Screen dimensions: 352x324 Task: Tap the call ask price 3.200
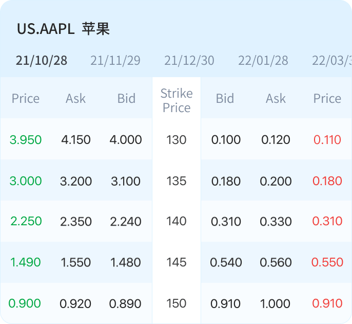(76, 181)
